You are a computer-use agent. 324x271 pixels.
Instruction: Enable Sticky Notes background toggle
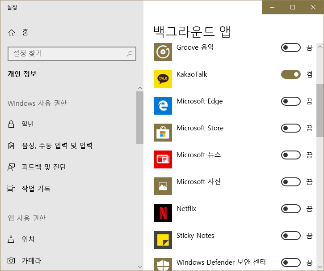pyautogui.click(x=291, y=236)
